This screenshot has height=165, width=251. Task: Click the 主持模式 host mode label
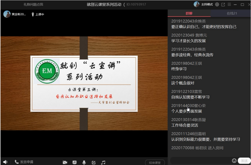click(207, 4)
